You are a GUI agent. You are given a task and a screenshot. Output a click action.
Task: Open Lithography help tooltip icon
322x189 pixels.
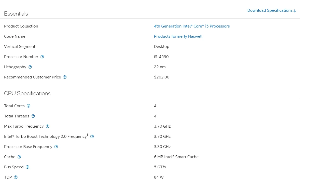(30, 67)
